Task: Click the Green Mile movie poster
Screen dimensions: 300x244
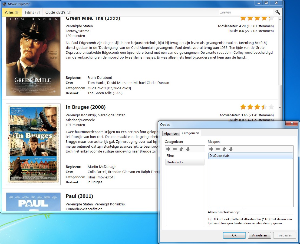Action: 33,56
